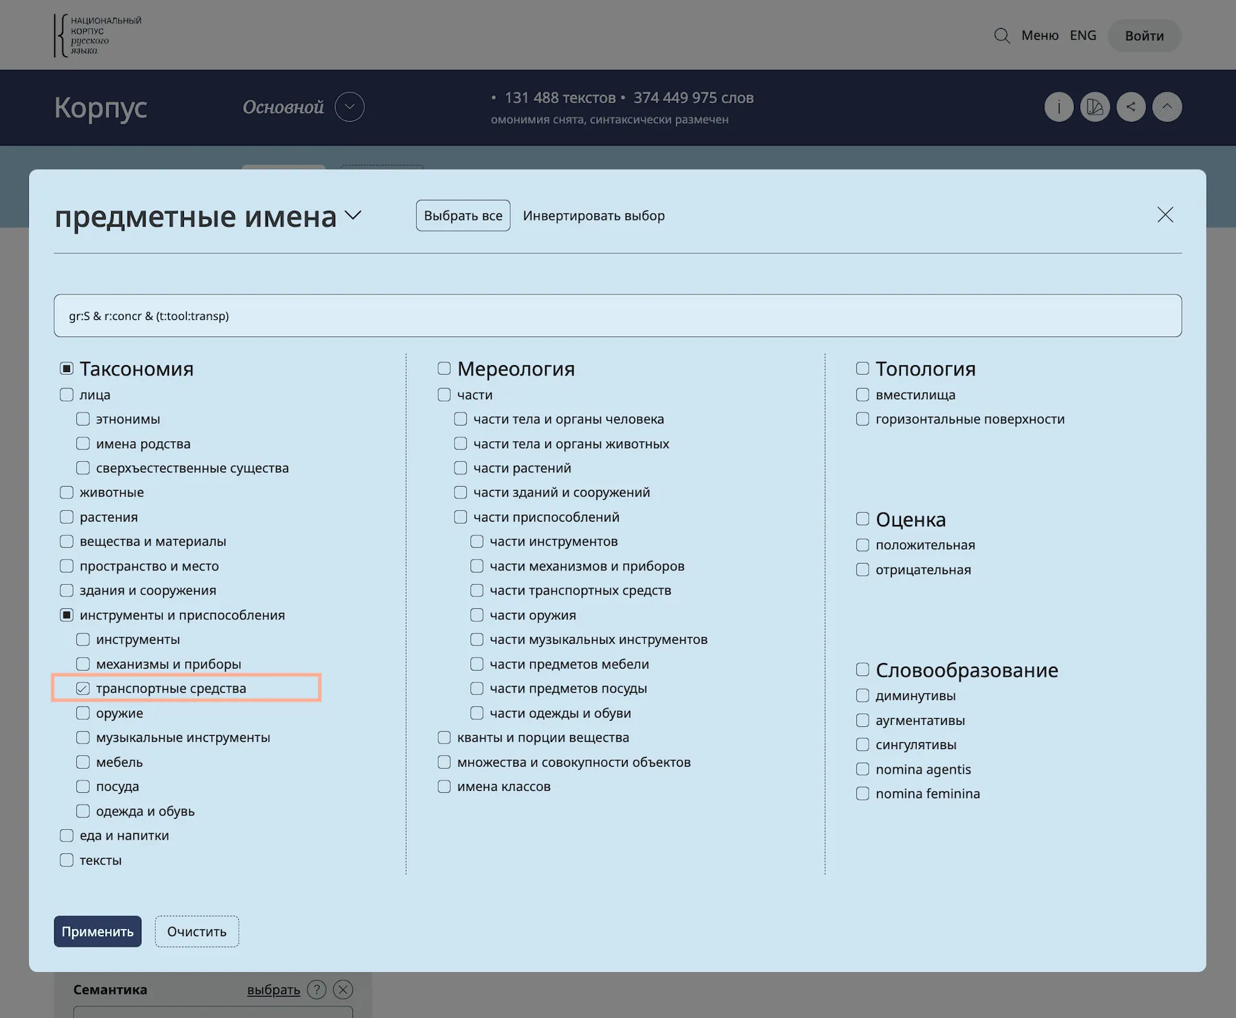Check the растения checkbox
1236x1018 pixels.
pos(67,517)
